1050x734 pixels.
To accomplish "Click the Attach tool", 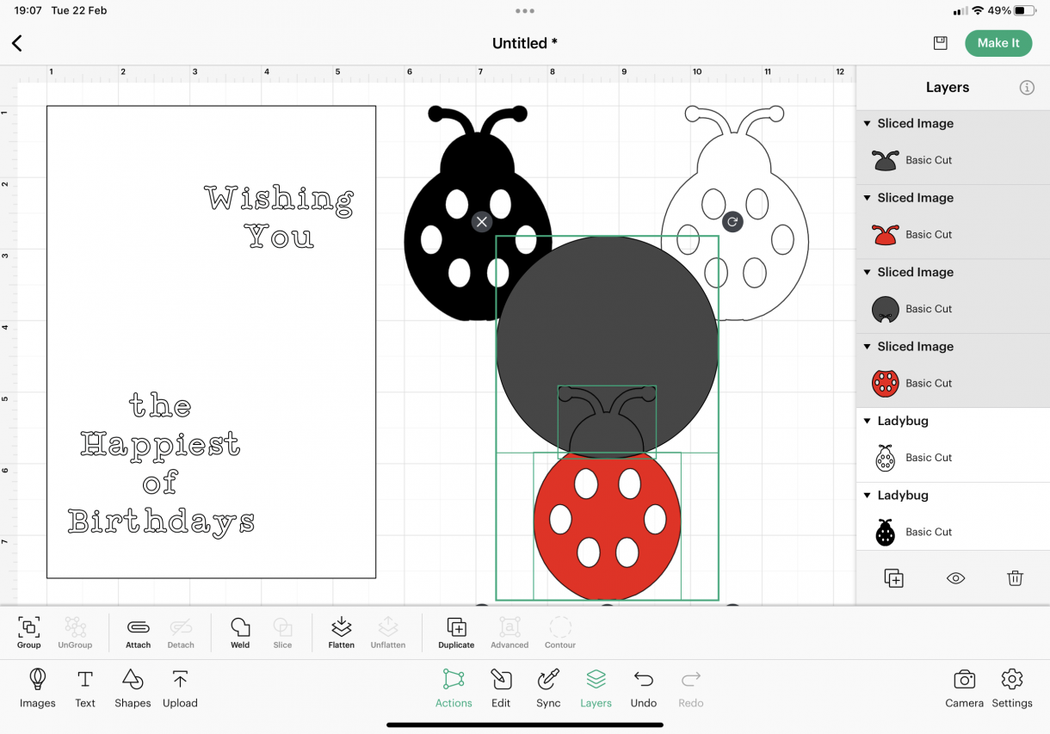I will pyautogui.click(x=138, y=632).
